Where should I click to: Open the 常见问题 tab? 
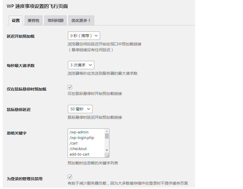point(55,20)
